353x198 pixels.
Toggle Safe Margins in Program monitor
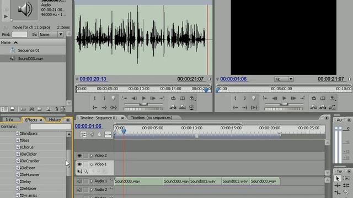(x=323, y=98)
